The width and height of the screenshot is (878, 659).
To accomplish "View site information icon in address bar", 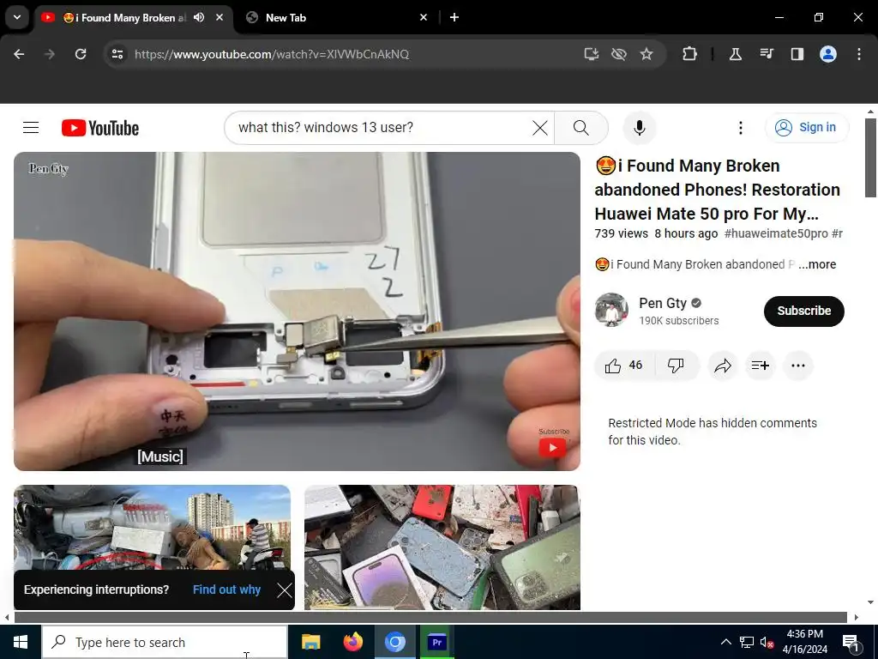I will pyautogui.click(x=117, y=54).
